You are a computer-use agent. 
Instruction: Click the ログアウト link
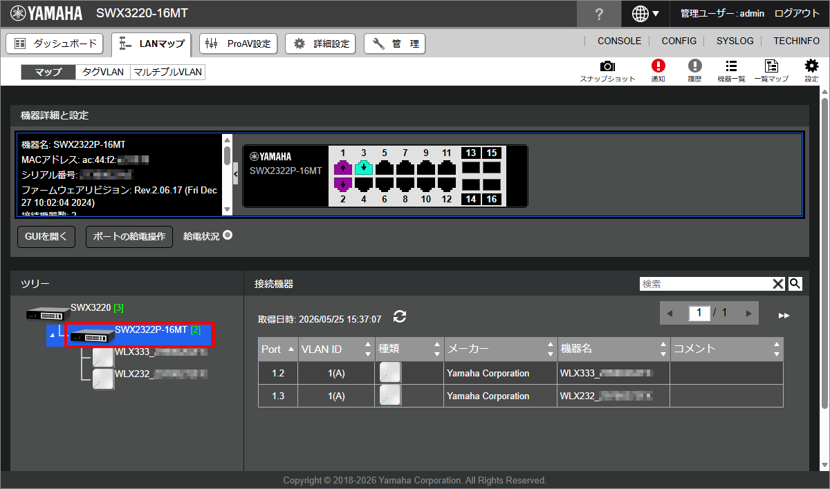click(797, 13)
